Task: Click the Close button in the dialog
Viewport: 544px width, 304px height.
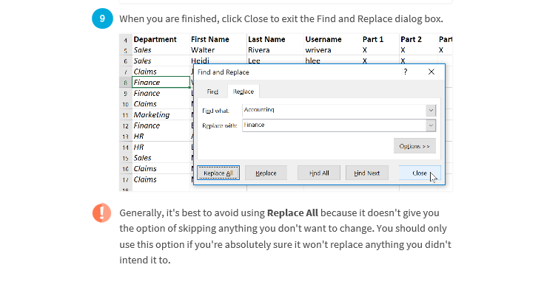Action: coord(420,173)
